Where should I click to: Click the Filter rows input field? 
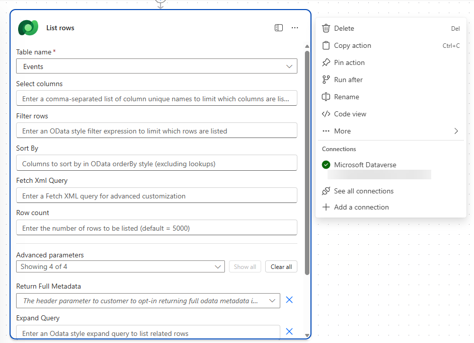pos(156,131)
